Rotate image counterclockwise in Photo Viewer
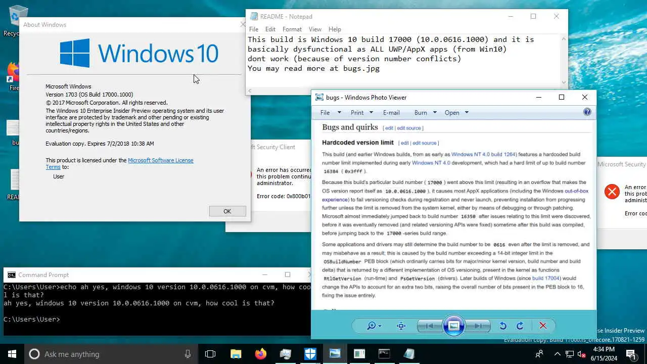 coord(503,326)
